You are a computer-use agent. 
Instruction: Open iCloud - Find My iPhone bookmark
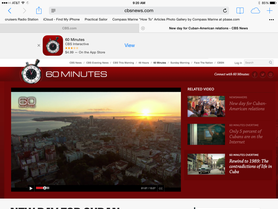coord(62,20)
